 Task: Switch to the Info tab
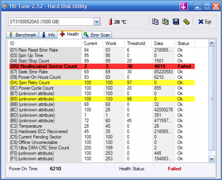point(48,35)
